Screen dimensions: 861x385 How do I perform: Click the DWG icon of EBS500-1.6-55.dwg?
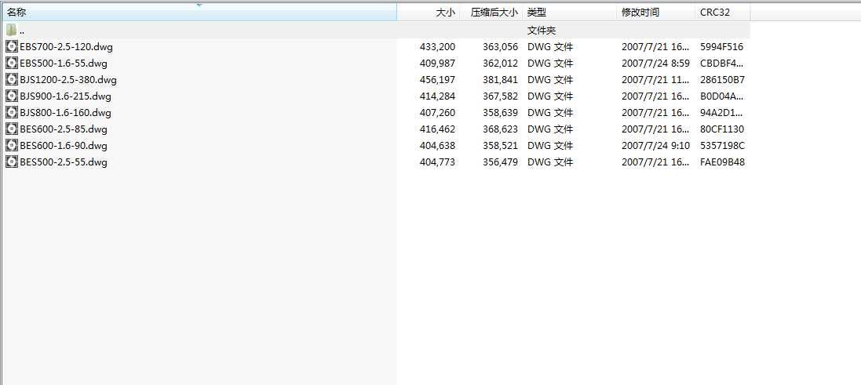pyautogui.click(x=12, y=63)
